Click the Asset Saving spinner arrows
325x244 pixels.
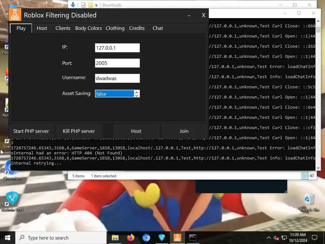(x=136, y=94)
